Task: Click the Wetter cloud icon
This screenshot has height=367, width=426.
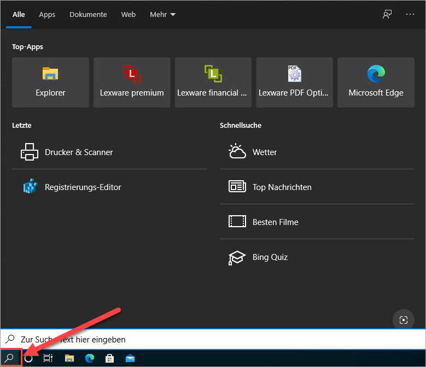Action: tap(237, 151)
